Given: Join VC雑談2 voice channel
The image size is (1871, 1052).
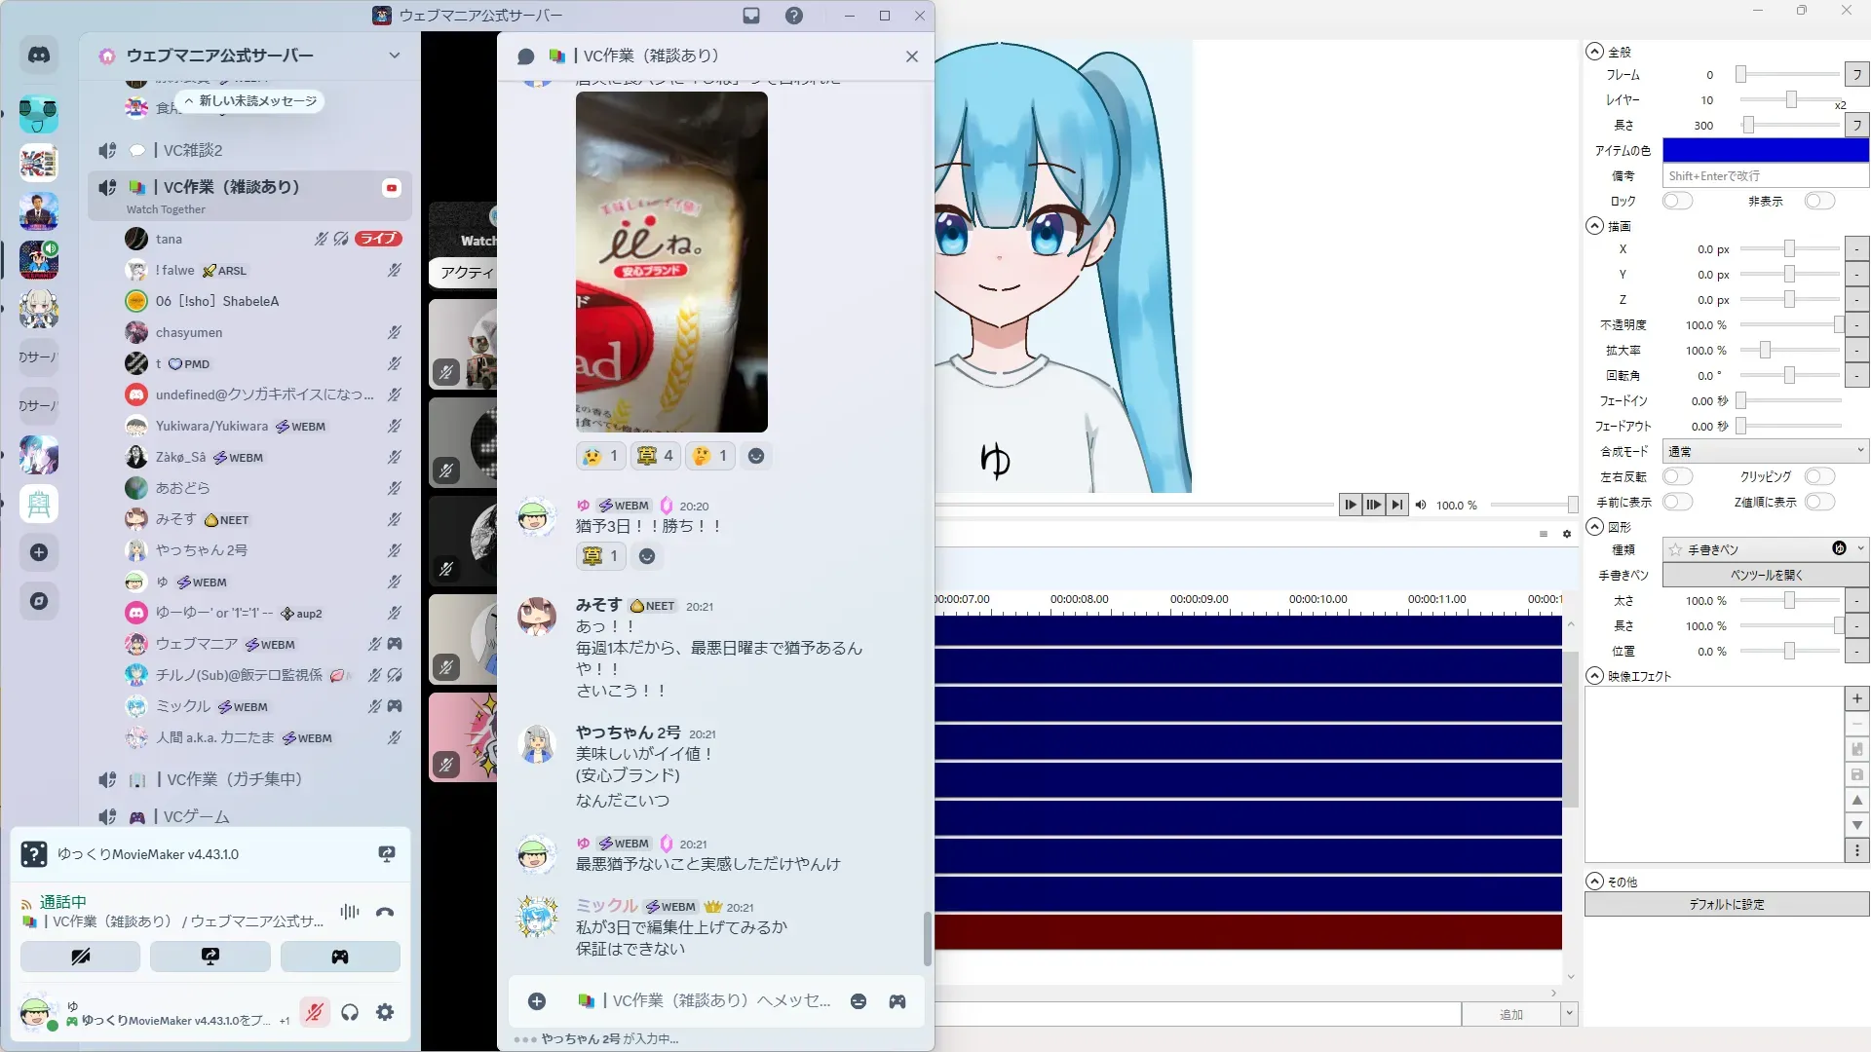Looking at the screenshot, I should click(x=193, y=150).
